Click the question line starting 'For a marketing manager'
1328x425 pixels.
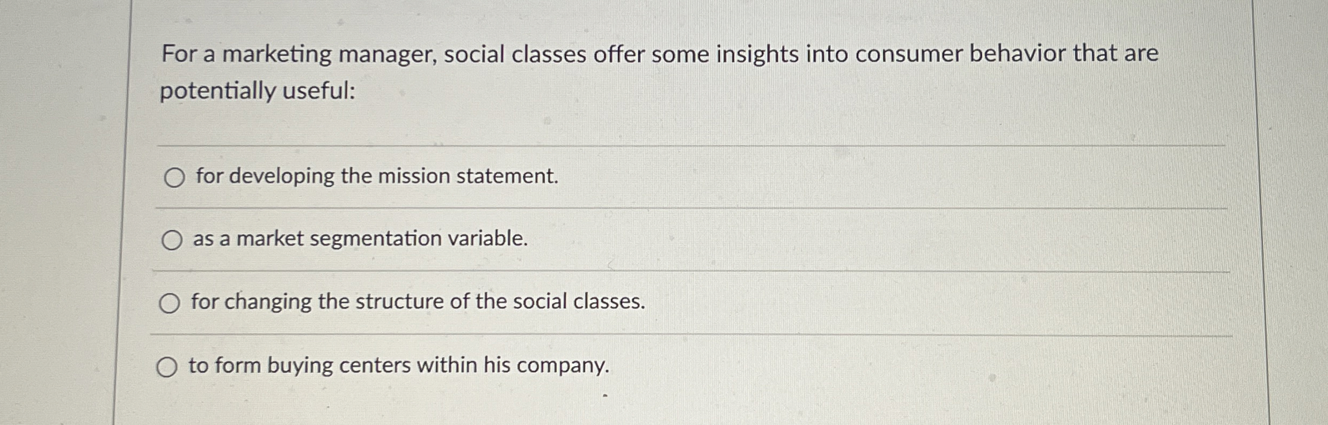point(660,55)
